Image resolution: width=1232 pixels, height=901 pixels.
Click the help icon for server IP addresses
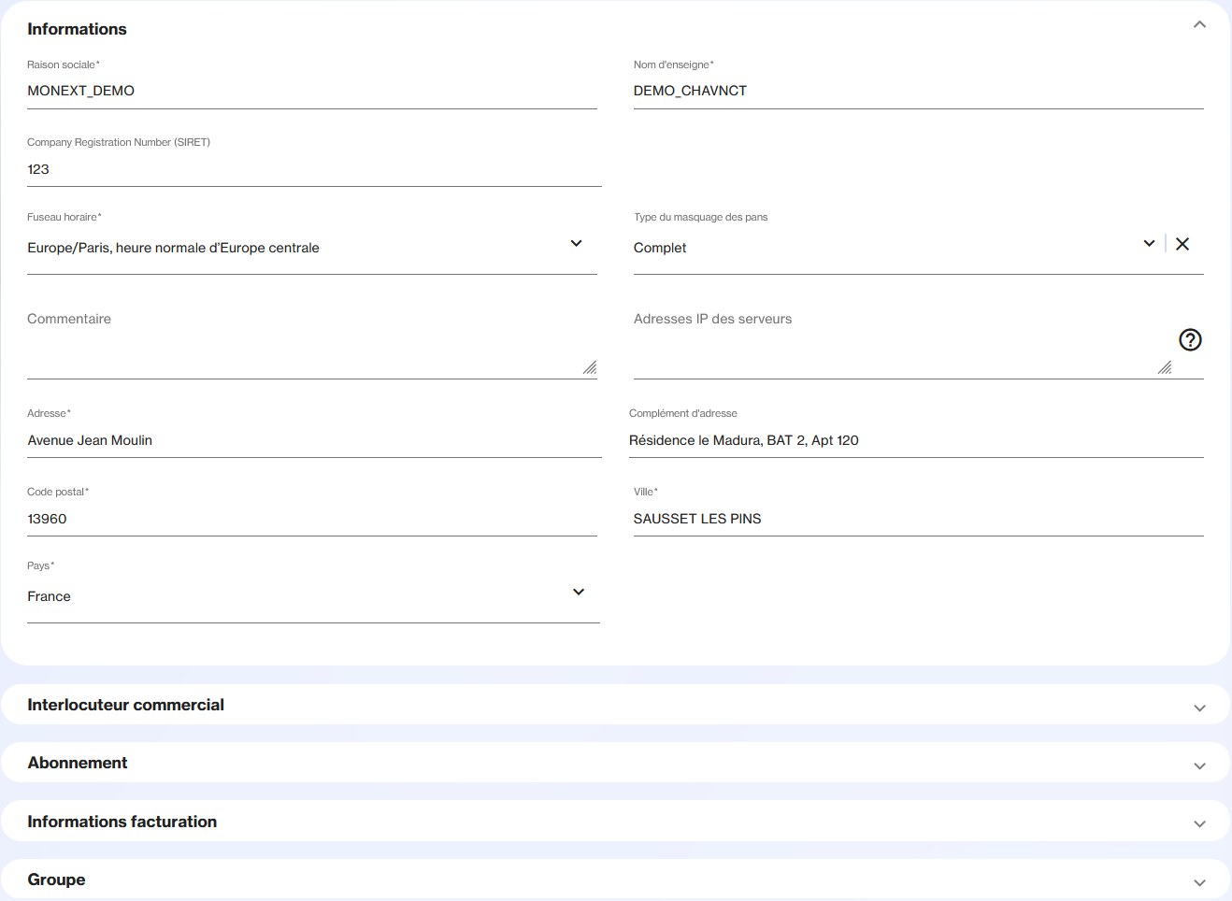click(1190, 339)
